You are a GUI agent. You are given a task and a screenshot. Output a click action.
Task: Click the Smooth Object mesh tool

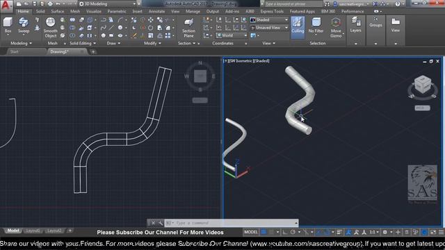51,28
